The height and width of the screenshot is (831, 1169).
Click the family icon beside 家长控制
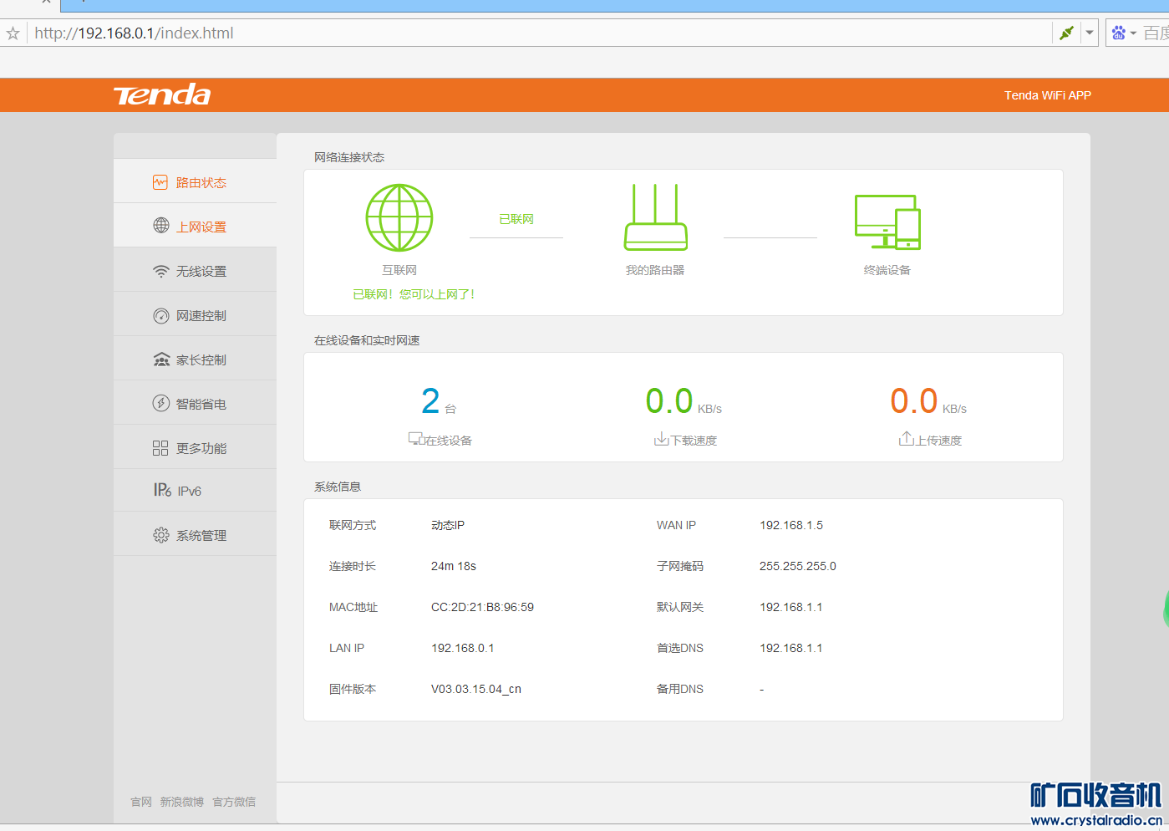coord(161,359)
